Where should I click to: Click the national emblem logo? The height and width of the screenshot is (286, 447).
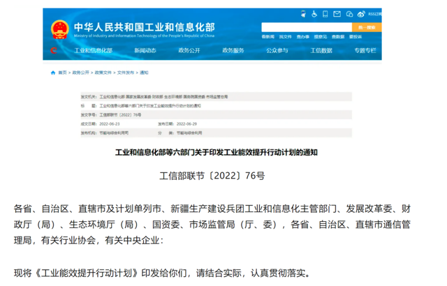[60, 29]
